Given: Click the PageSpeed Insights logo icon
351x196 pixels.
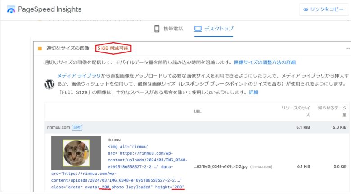Looking at the screenshot, I should [11, 9].
